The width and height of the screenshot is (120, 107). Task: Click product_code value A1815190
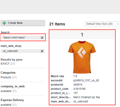point(79,89)
